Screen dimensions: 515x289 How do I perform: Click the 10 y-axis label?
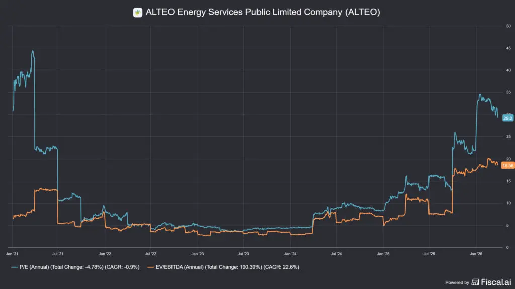508,203
